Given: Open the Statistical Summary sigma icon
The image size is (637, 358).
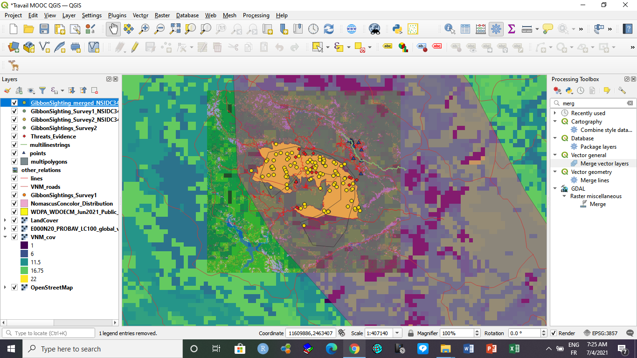Looking at the screenshot, I should tap(511, 29).
